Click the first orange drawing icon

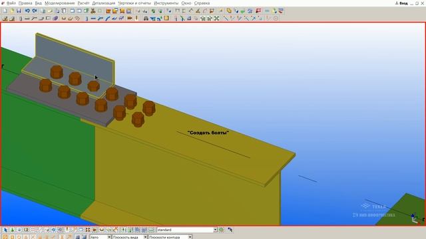(108, 11)
